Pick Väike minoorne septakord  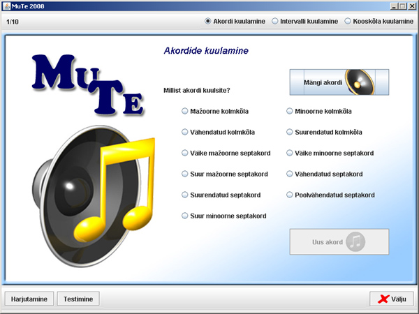pyautogui.click(x=290, y=153)
